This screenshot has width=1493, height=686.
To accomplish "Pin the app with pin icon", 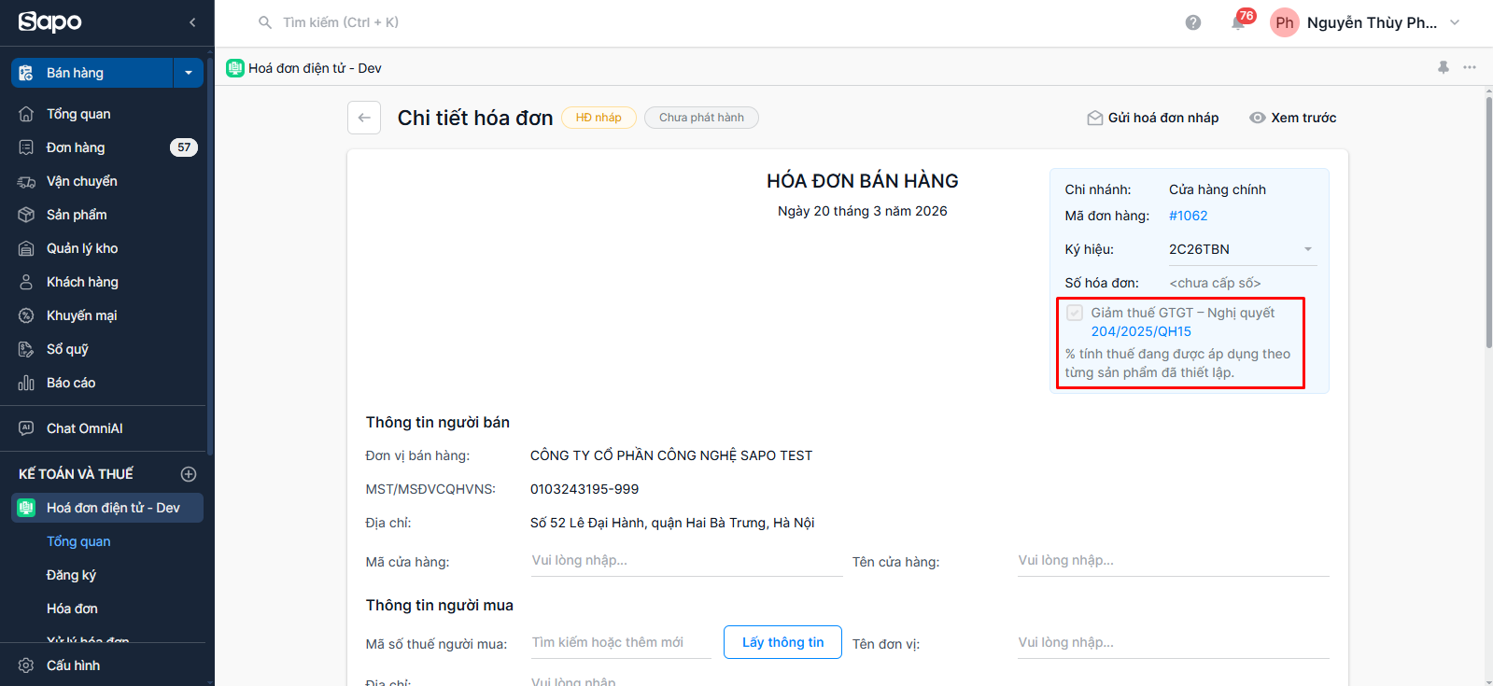I will (1444, 67).
